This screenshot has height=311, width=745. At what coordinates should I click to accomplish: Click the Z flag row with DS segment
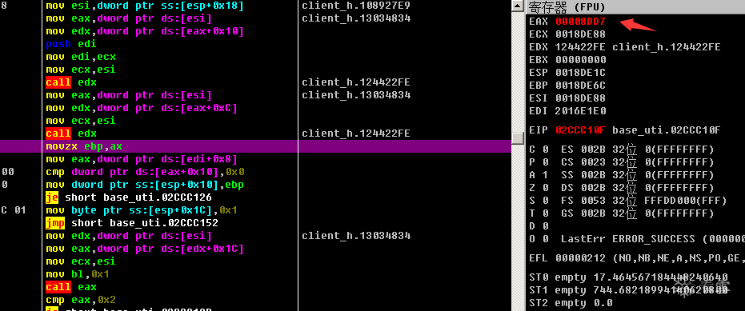[622, 188]
